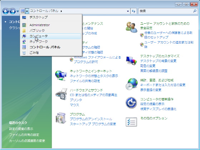Select ネットワーク from the dropdown menu

coord(51,42)
